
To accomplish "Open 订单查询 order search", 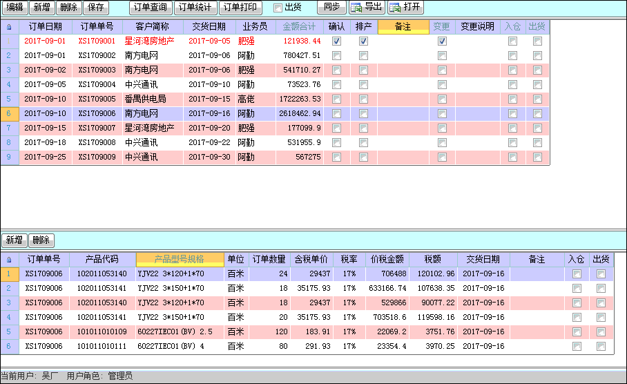I will (150, 8).
